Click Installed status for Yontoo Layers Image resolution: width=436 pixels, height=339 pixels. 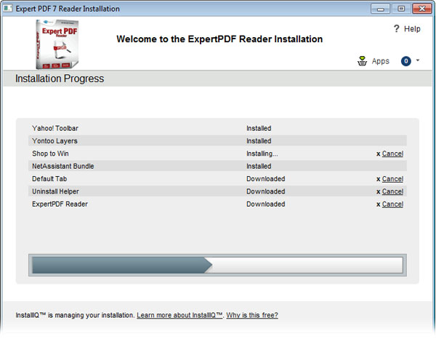point(259,141)
